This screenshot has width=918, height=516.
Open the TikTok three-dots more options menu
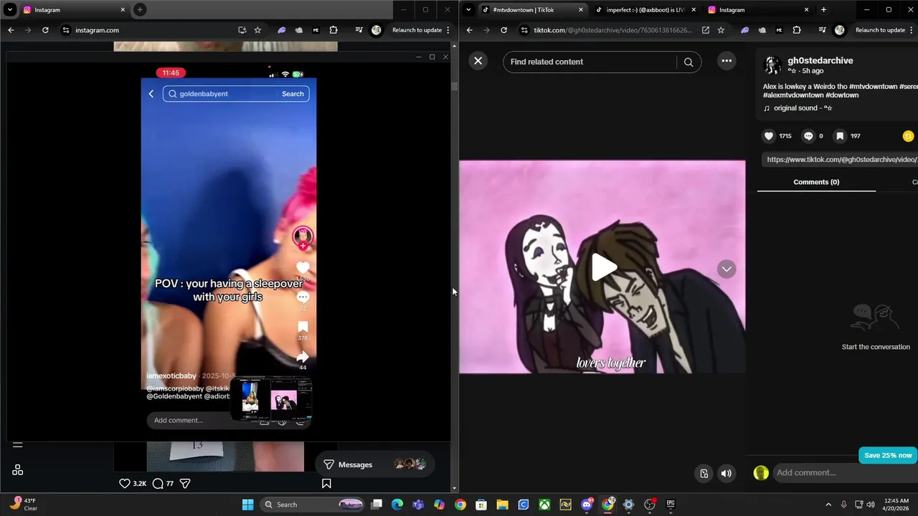pos(727,61)
